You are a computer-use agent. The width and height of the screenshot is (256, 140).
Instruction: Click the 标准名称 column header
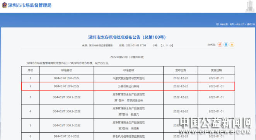click(x=129, y=70)
